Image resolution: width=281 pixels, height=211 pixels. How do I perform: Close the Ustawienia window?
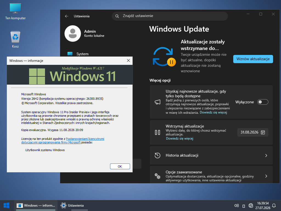tap(273, 14)
